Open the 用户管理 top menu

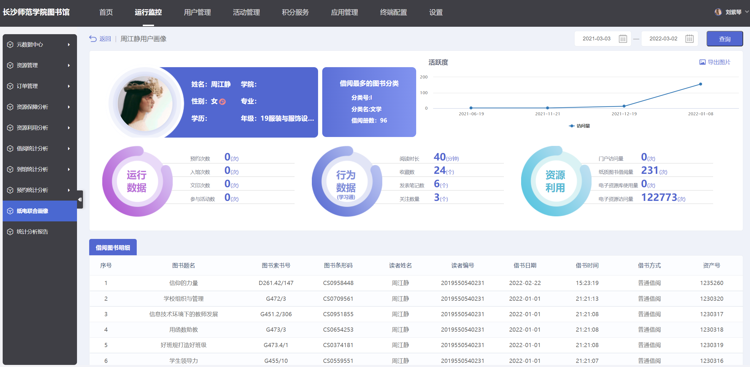coord(197,12)
